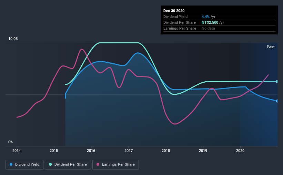Screen dimensions: 283x175
Task: Click the 2019 x-axis label
Action: 203,151
